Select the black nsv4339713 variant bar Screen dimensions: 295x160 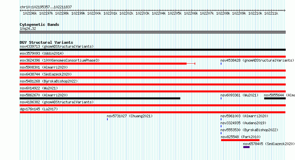152,50
